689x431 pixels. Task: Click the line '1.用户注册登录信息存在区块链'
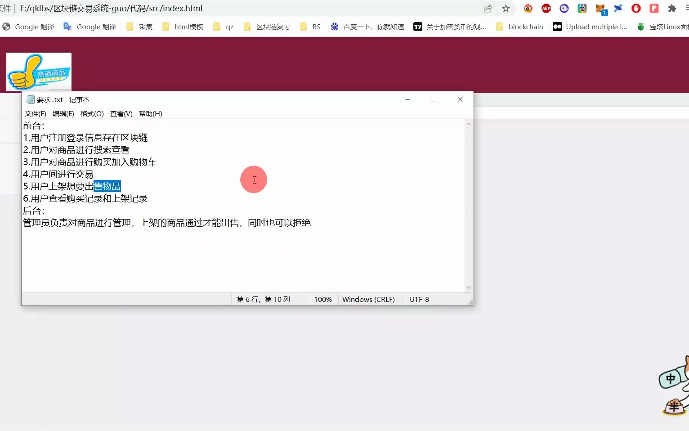85,138
